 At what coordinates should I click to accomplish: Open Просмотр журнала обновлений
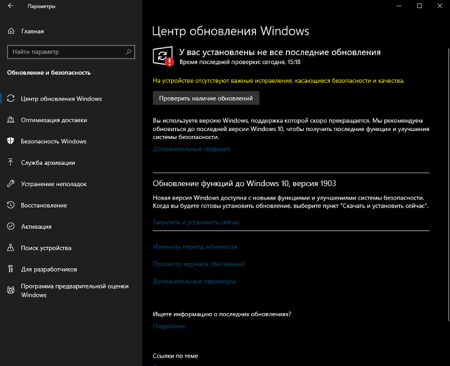(199, 264)
